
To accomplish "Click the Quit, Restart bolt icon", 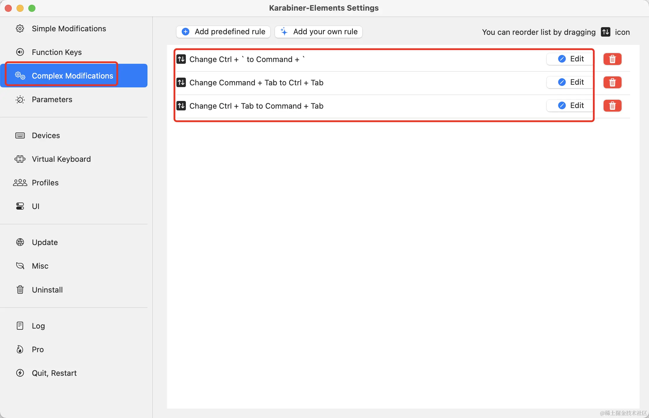I will coord(20,373).
